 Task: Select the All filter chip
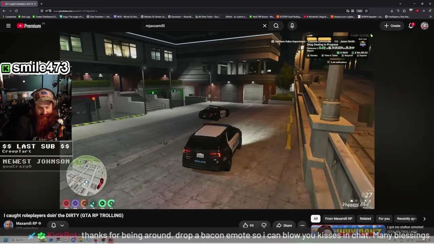(x=316, y=219)
